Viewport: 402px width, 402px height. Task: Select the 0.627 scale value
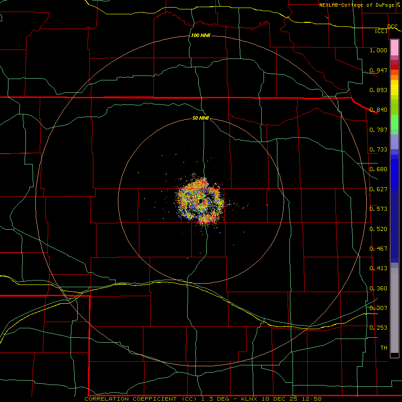378,189
